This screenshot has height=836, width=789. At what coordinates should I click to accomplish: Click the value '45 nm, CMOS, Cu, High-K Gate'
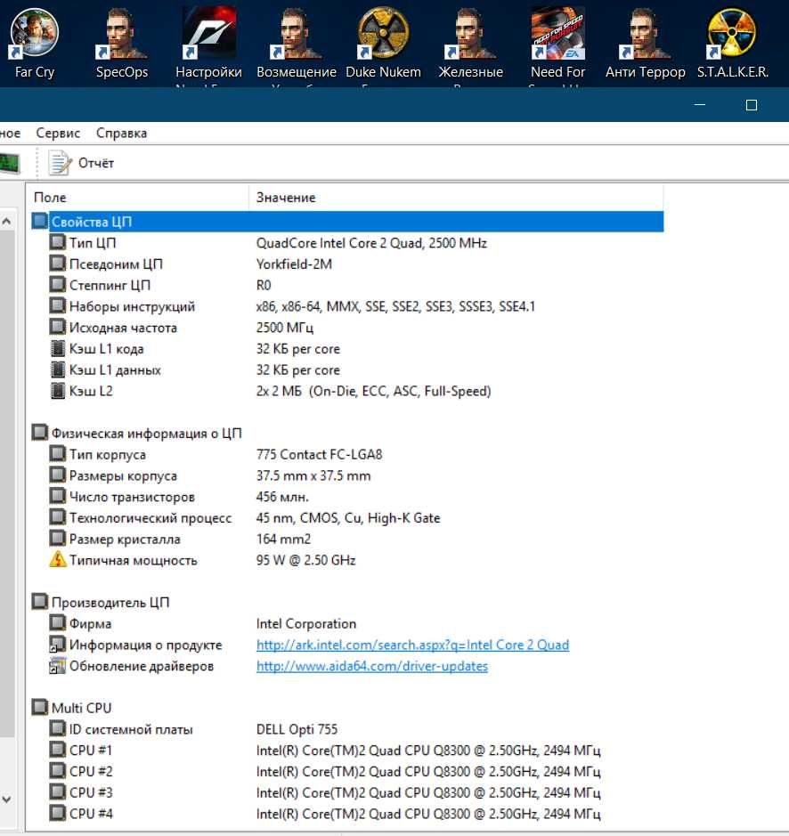pyautogui.click(x=348, y=517)
